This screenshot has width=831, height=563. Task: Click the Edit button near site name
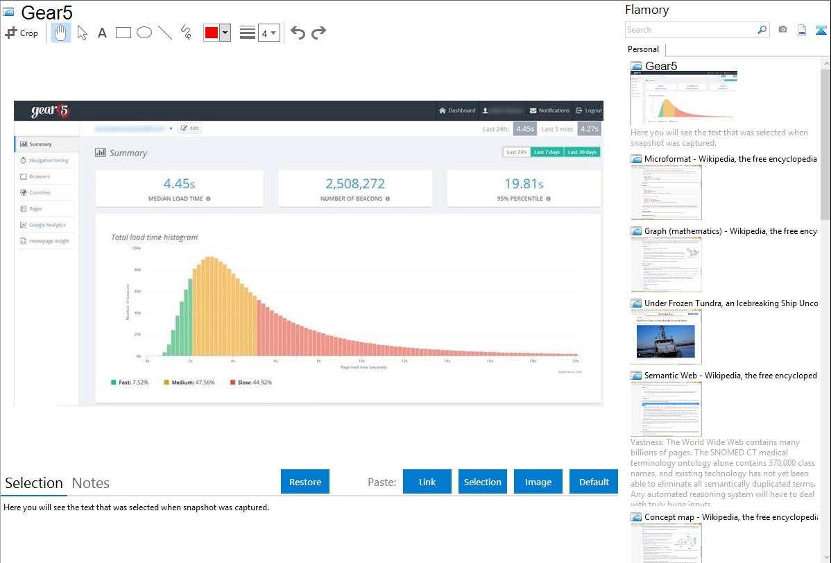pyautogui.click(x=190, y=128)
